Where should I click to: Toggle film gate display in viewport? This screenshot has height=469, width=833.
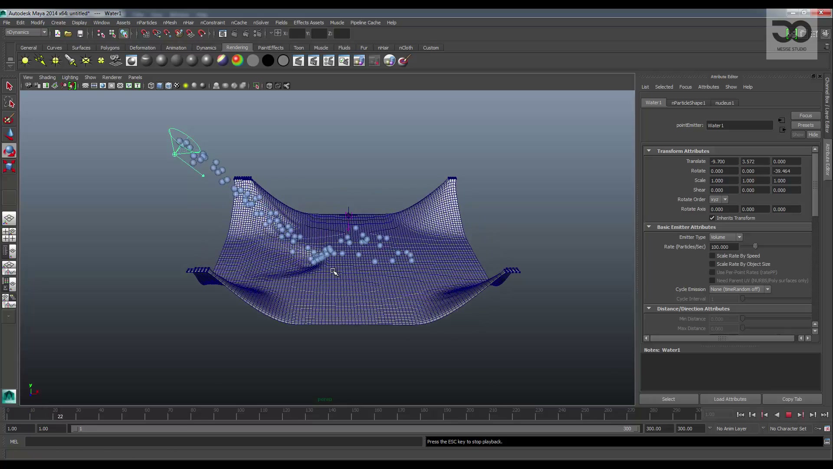(x=94, y=86)
